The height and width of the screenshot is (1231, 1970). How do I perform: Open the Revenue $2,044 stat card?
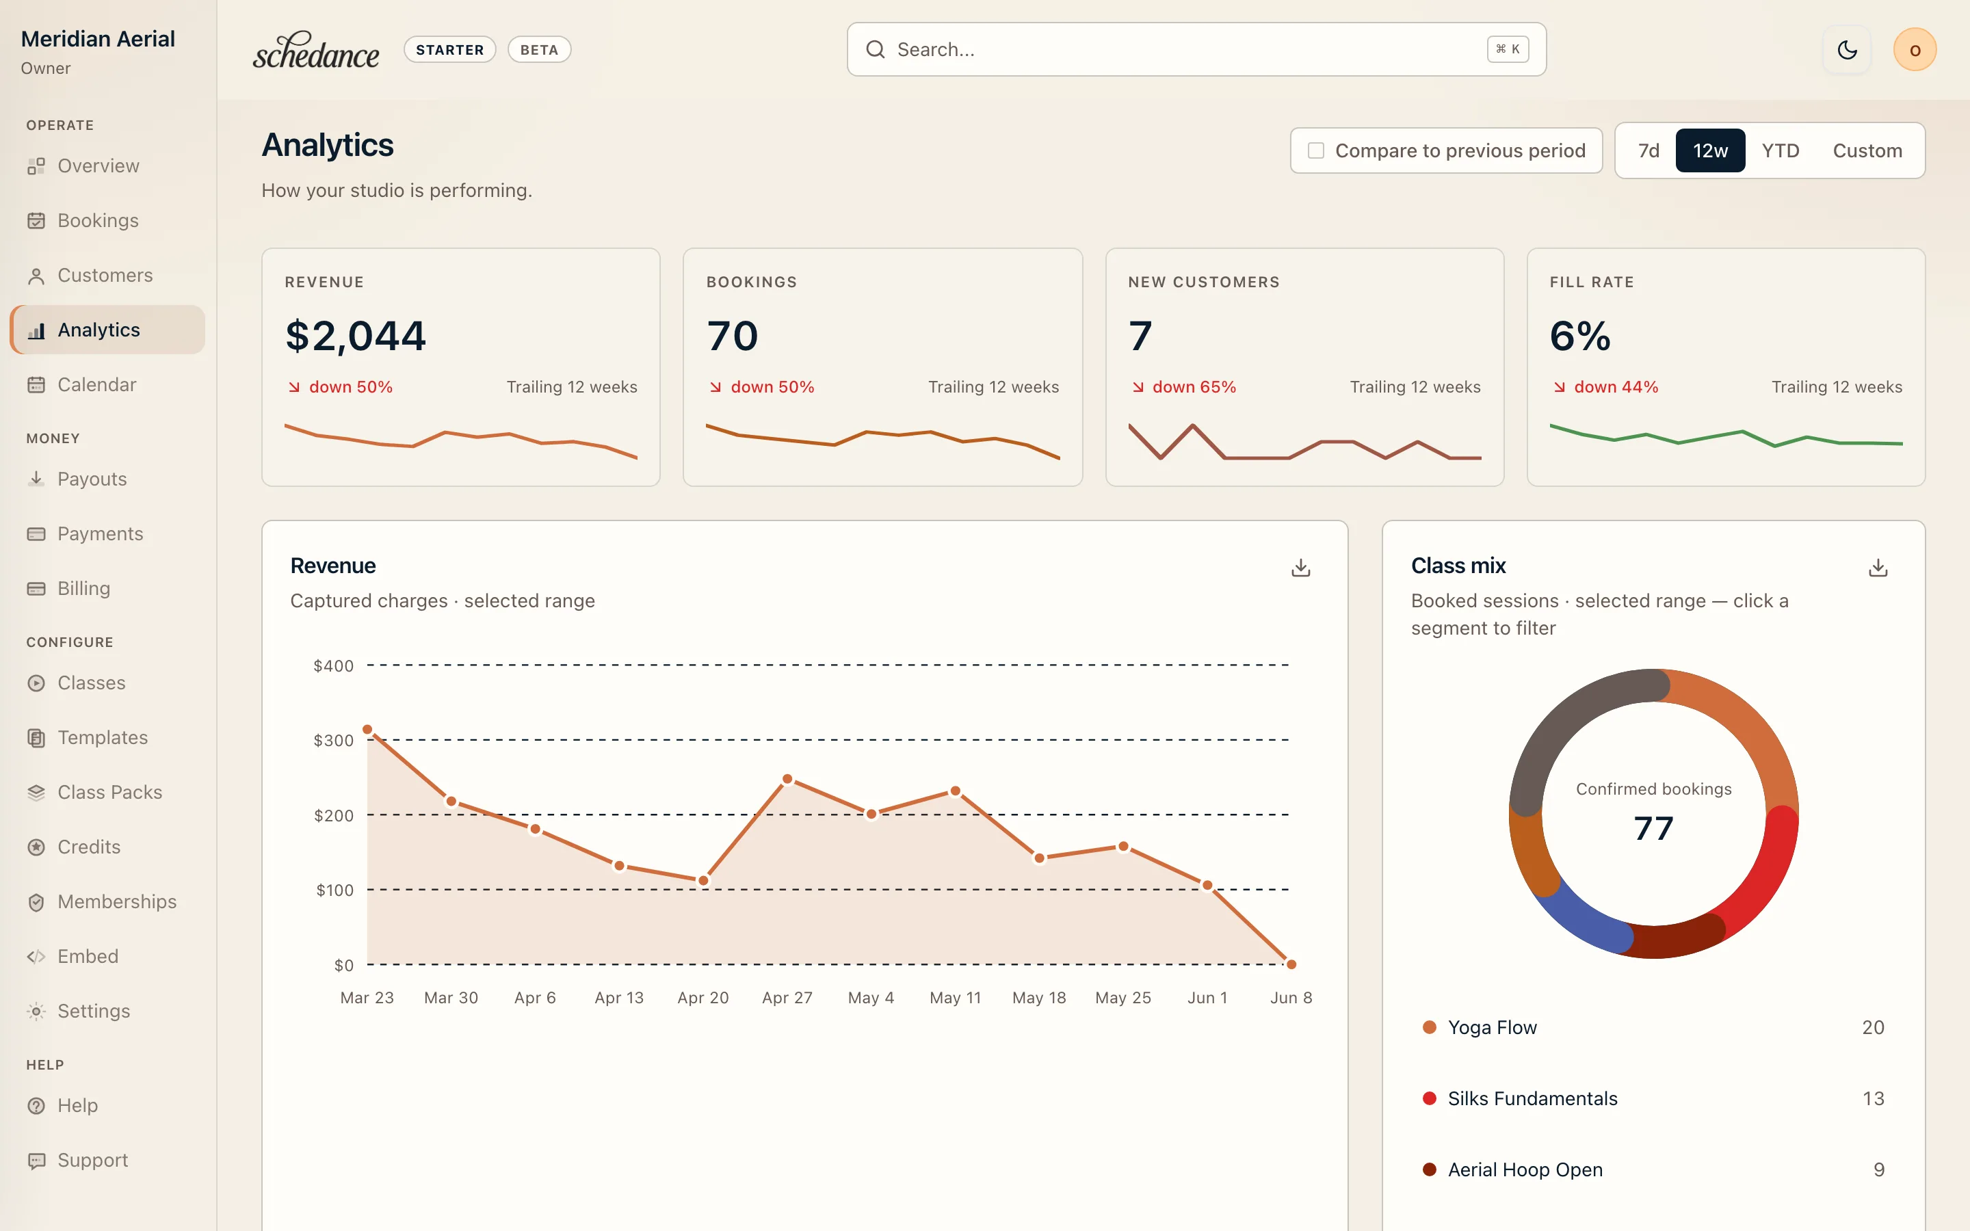(x=461, y=367)
